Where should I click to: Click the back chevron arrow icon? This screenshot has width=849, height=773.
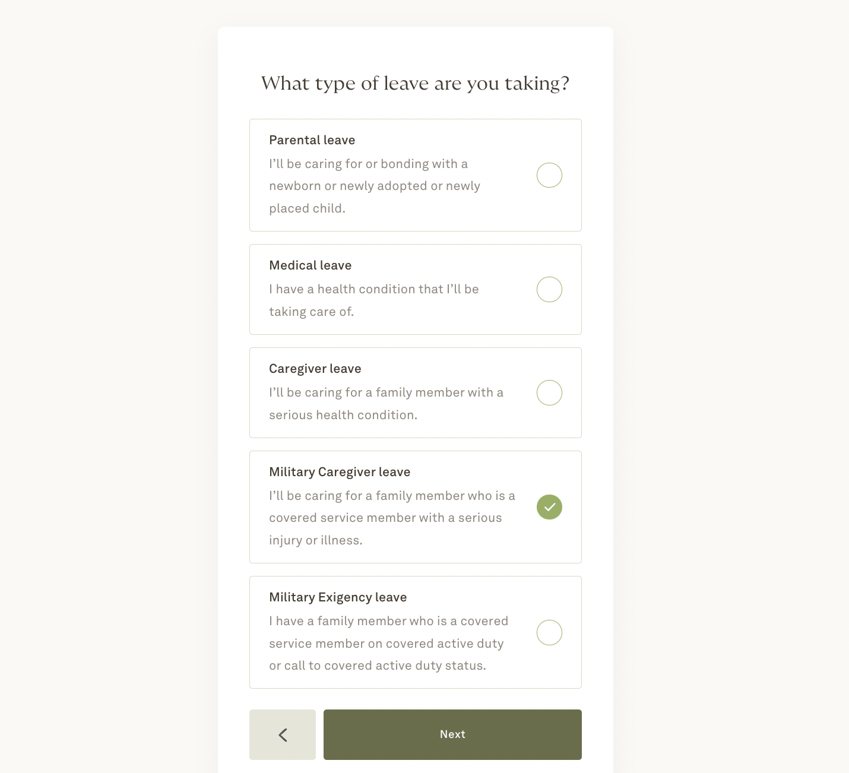(x=283, y=734)
